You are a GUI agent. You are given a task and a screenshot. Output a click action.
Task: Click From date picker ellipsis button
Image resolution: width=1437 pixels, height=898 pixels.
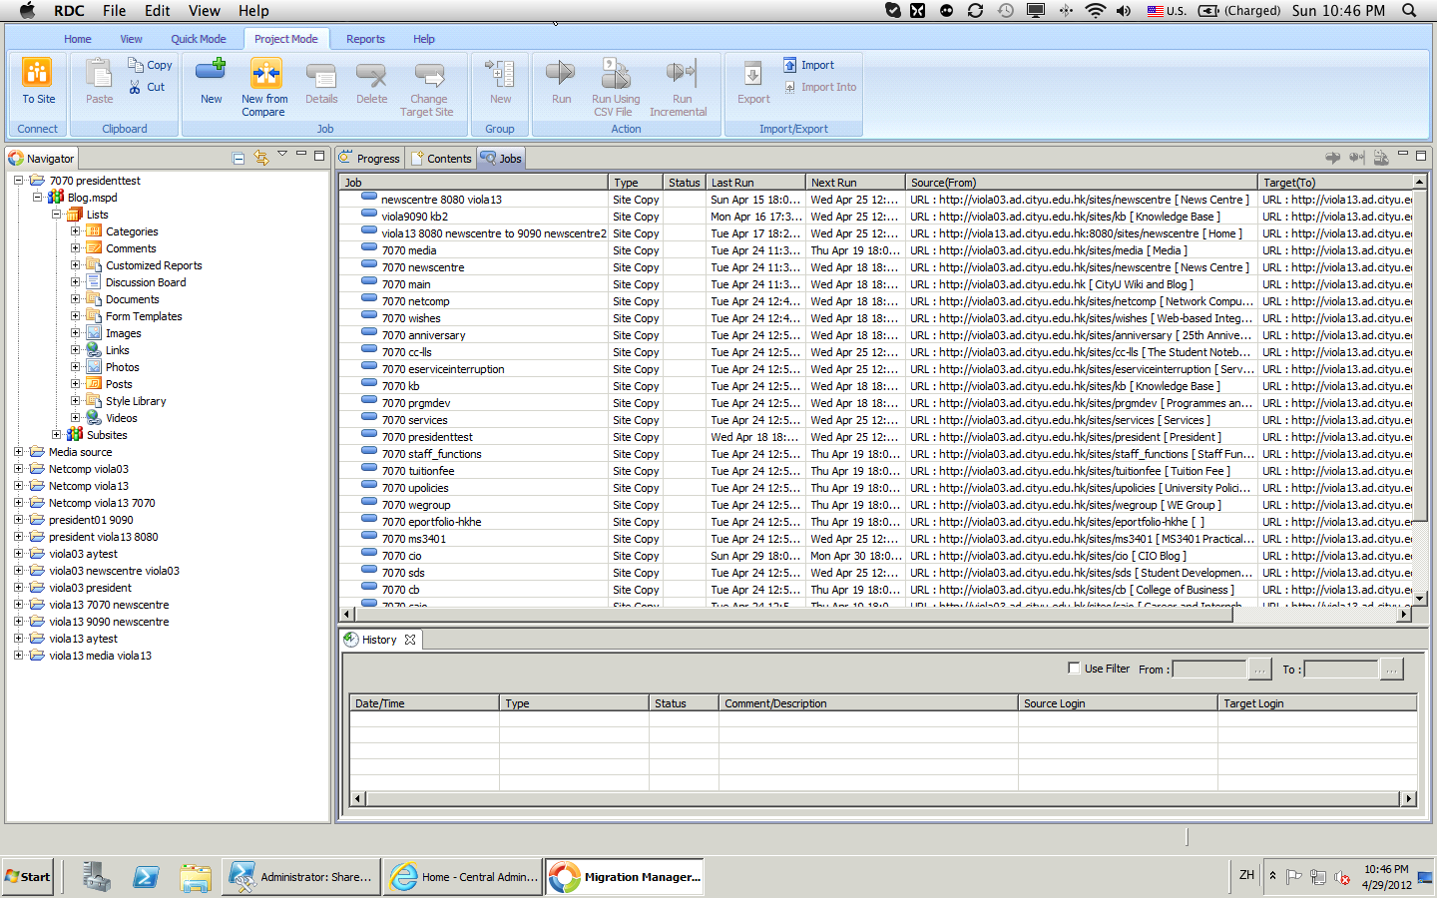click(1260, 669)
